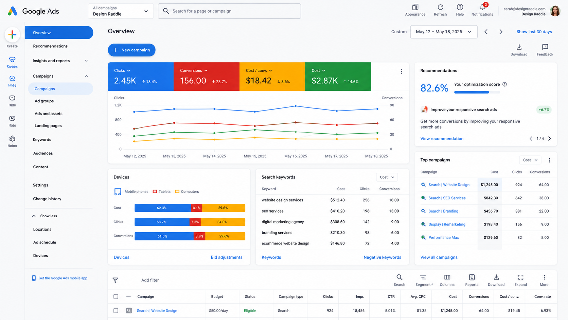Image resolution: width=568 pixels, height=320 pixels.
Task: Click the Expand table icon
Action: tap(520, 277)
